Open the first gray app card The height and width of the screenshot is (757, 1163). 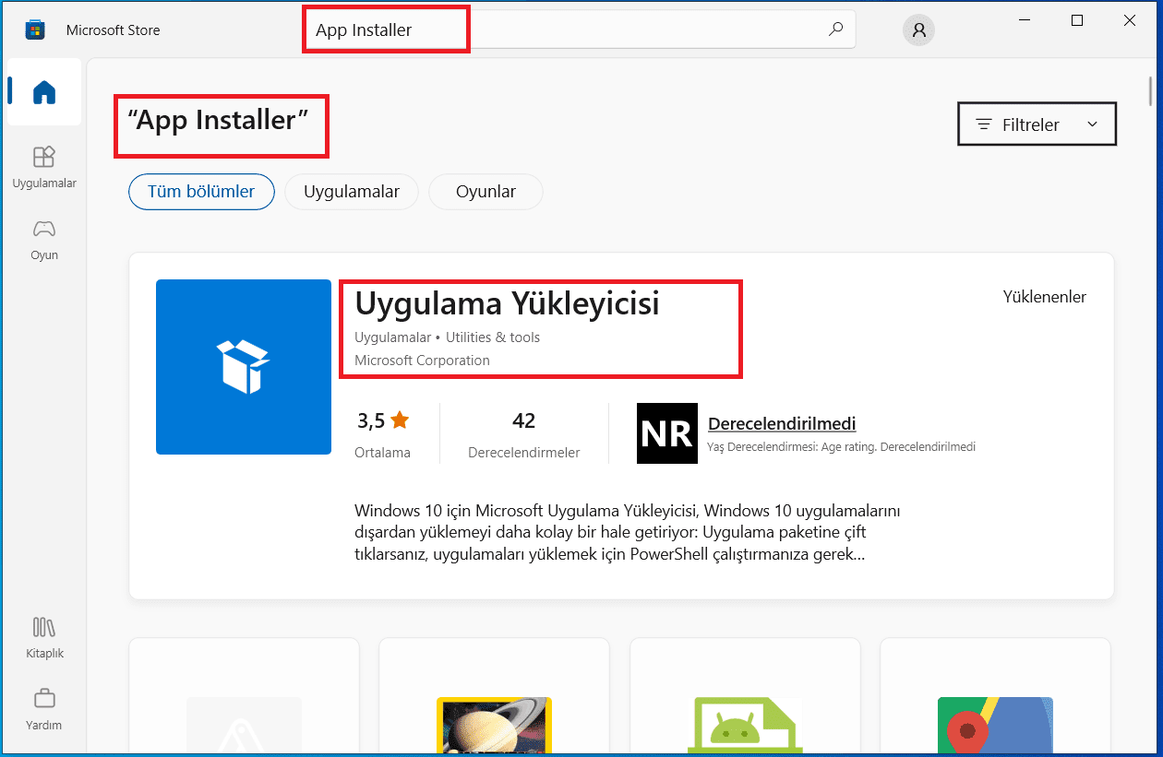pos(244,696)
